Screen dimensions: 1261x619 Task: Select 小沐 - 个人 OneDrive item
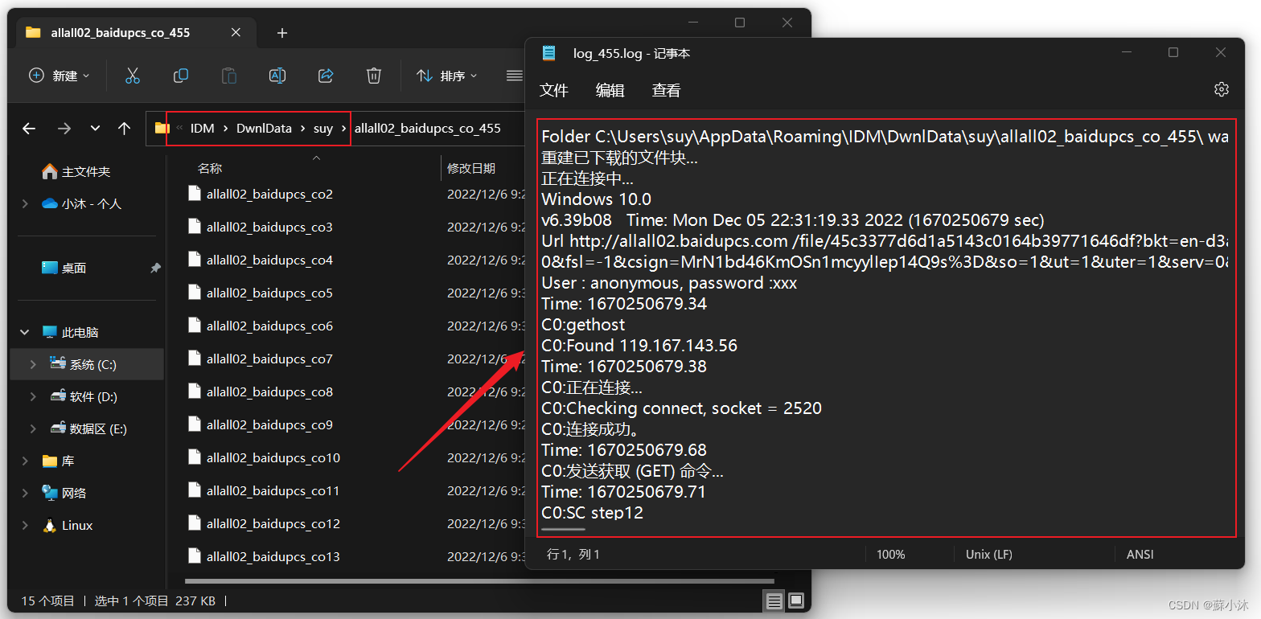(x=91, y=204)
